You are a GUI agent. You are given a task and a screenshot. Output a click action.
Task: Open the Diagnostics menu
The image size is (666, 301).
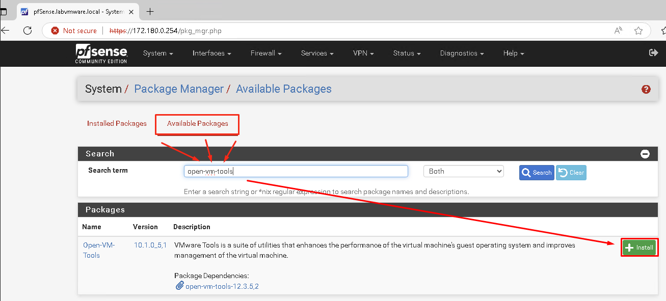(x=462, y=53)
